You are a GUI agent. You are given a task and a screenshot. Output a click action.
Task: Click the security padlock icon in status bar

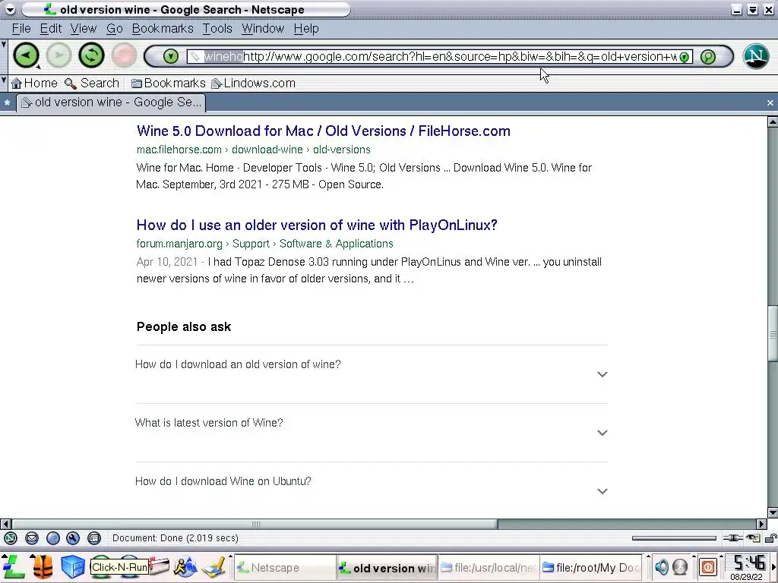(x=770, y=538)
